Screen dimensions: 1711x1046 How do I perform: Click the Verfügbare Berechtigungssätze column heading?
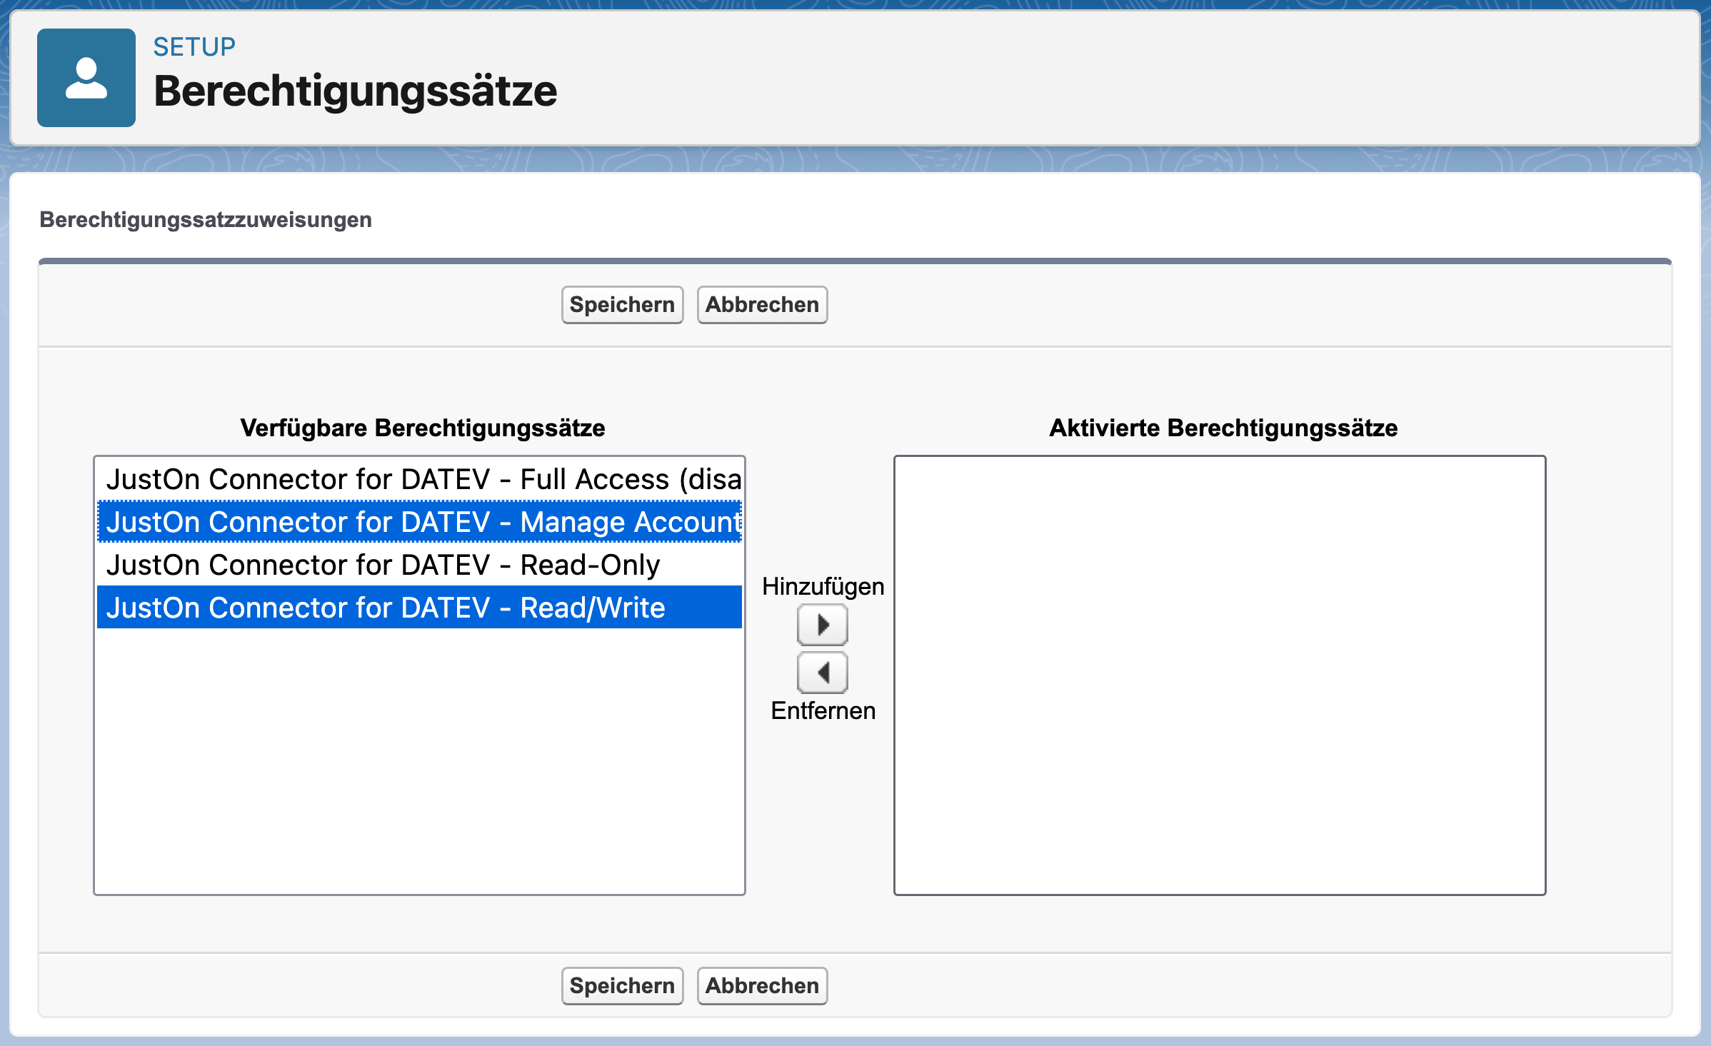click(x=423, y=428)
